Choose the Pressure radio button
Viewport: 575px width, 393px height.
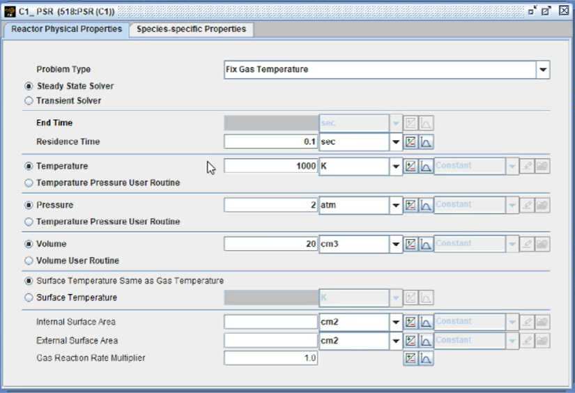coord(29,205)
